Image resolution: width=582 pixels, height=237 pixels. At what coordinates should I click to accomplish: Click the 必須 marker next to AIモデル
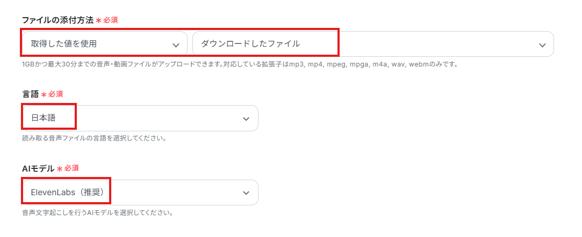[71, 168]
